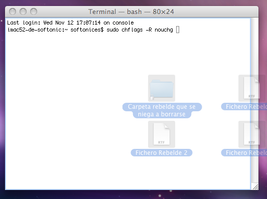
Task: Click the 'sudo chflags' command text
Action: (124, 30)
